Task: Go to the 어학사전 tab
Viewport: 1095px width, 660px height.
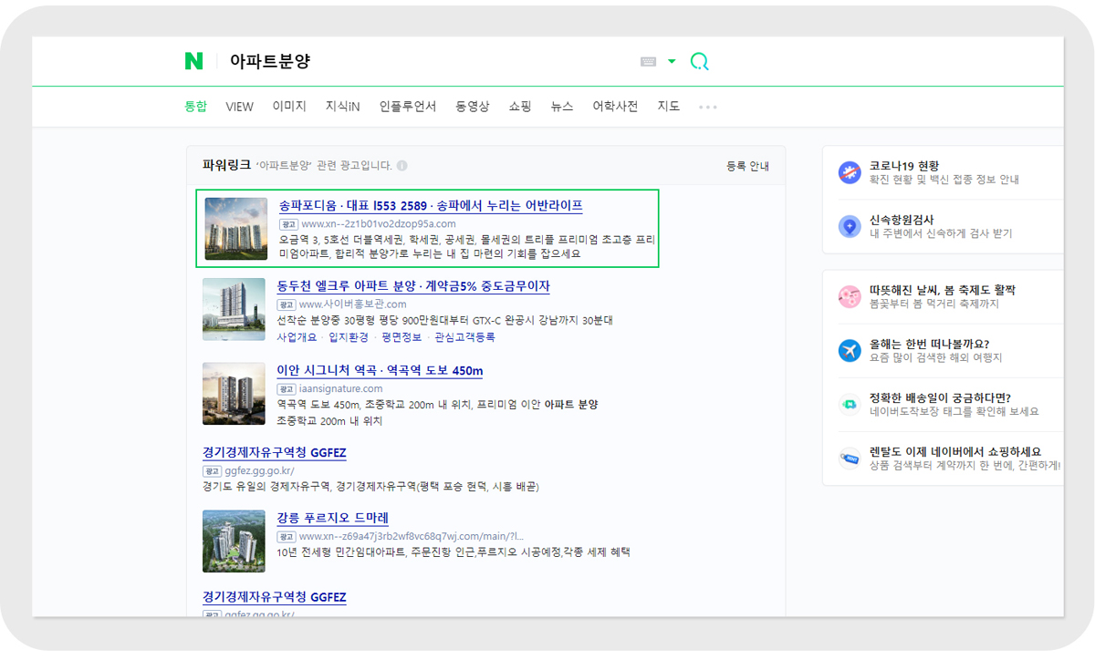Action: coord(615,107)
